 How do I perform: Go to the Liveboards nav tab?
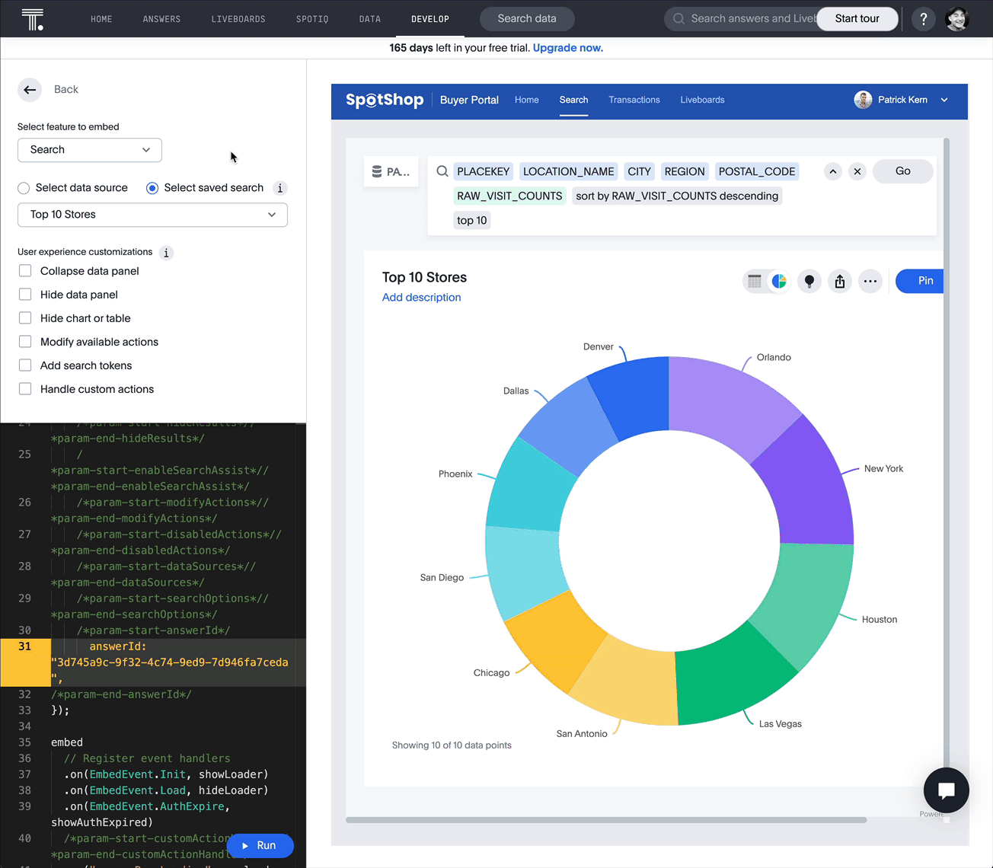coord(238,19)
